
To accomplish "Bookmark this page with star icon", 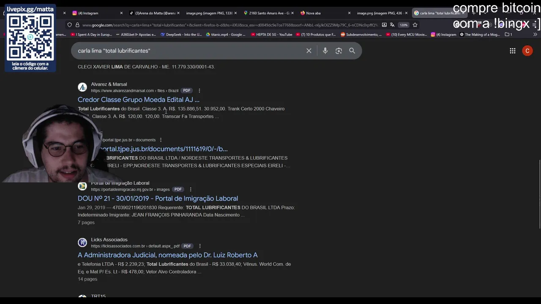I will pos(415,25).
